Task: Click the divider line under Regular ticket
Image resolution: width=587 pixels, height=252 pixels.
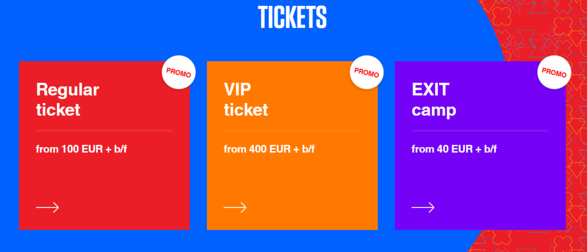Action: coord(105,131)
